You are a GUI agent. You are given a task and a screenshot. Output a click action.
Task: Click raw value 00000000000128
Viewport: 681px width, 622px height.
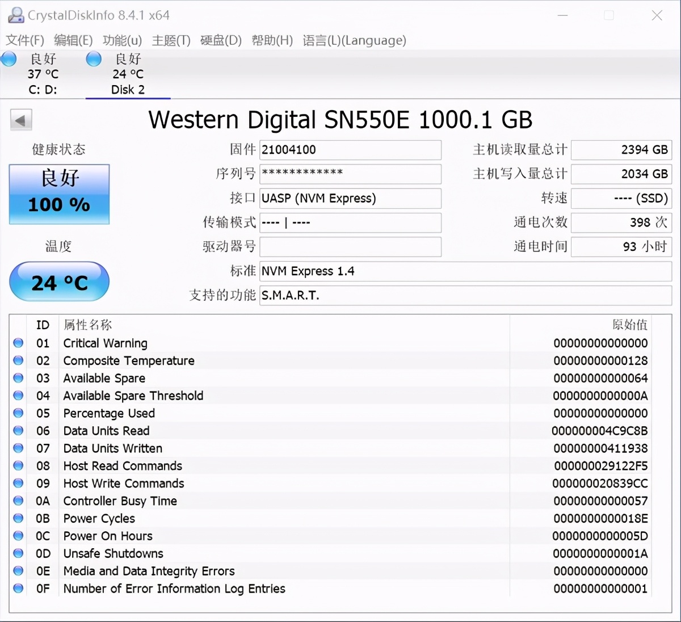[x=600, y=360]
